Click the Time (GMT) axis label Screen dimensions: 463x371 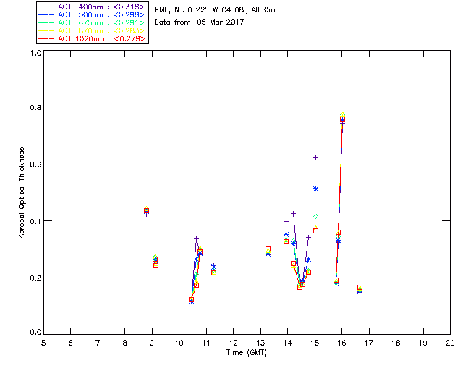pyautogui.click(x=247, y=353)
